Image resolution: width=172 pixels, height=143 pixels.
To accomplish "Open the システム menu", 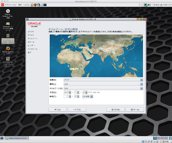I will [26, 5].
